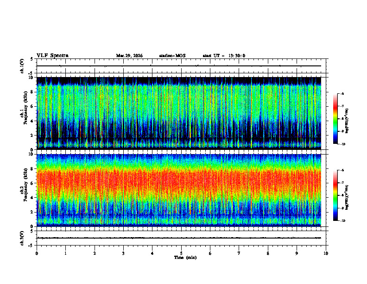Click the "Time (min)" axis label
This screenshot has width=367, height=284.
pos(185,258)
